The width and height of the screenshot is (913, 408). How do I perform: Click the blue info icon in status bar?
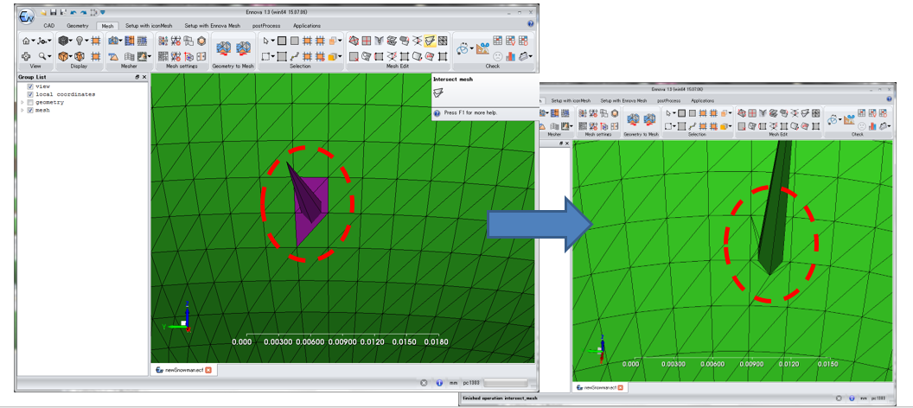tap(439, 382)
